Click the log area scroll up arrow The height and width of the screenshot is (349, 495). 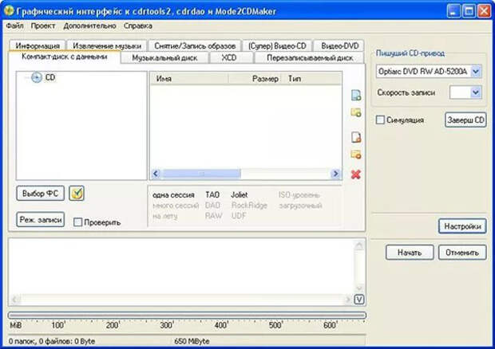tap(359, 245)
